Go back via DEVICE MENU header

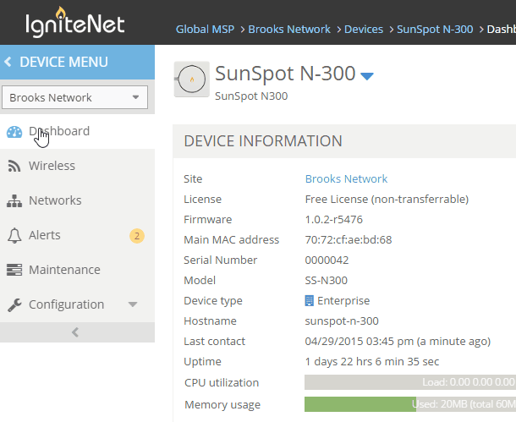pyautogui.click(x=77, y=62)
